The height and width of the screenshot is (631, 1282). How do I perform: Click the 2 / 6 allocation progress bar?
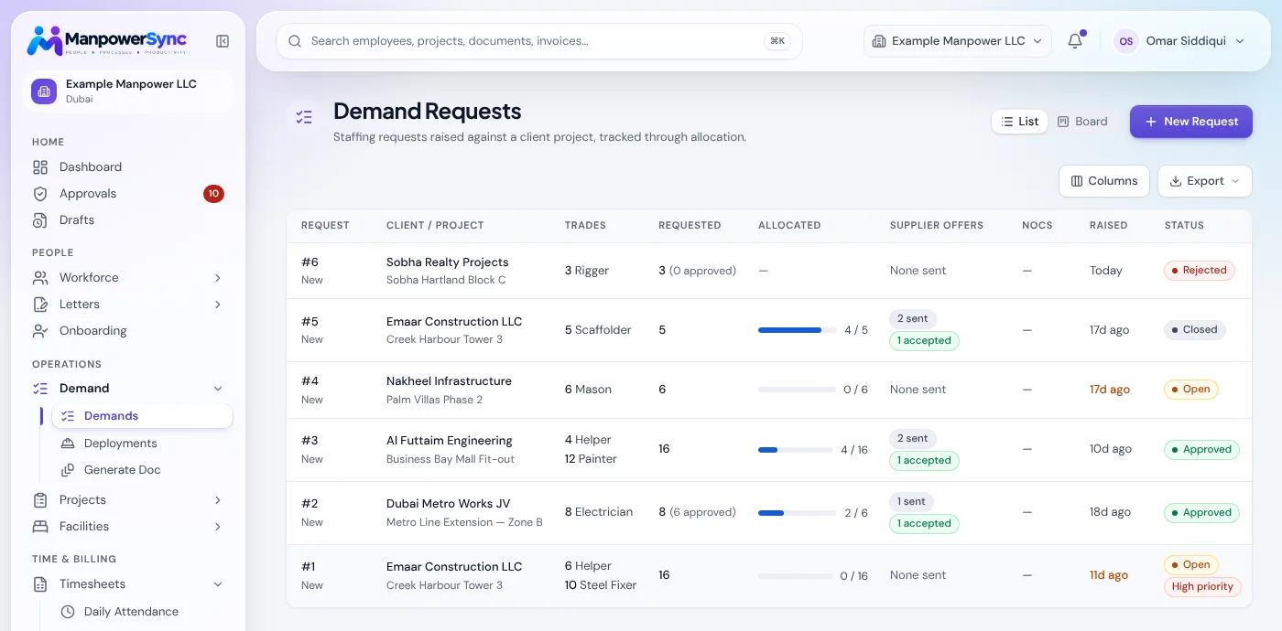coord(797,513)
